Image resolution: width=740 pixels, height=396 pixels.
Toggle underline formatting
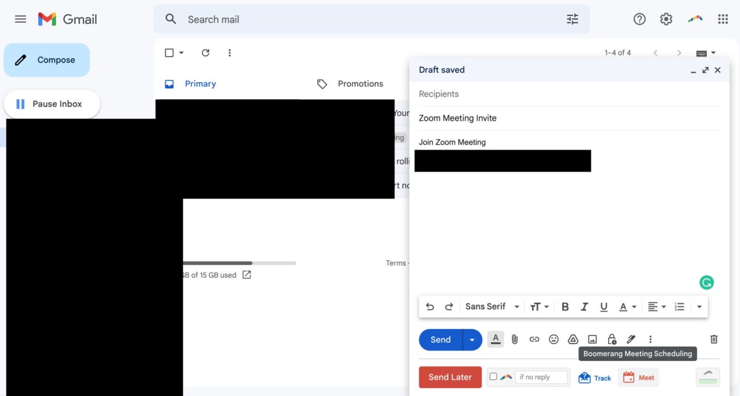pyautogui.click(x=604, y=307)
